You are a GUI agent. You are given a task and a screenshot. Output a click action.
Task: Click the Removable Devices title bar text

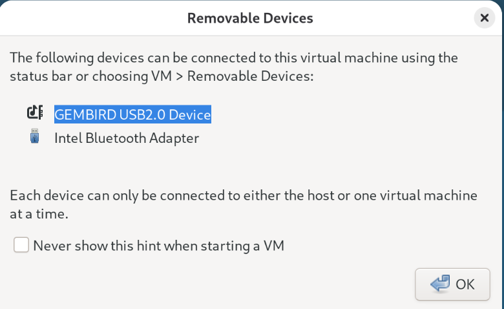point(250,18)
